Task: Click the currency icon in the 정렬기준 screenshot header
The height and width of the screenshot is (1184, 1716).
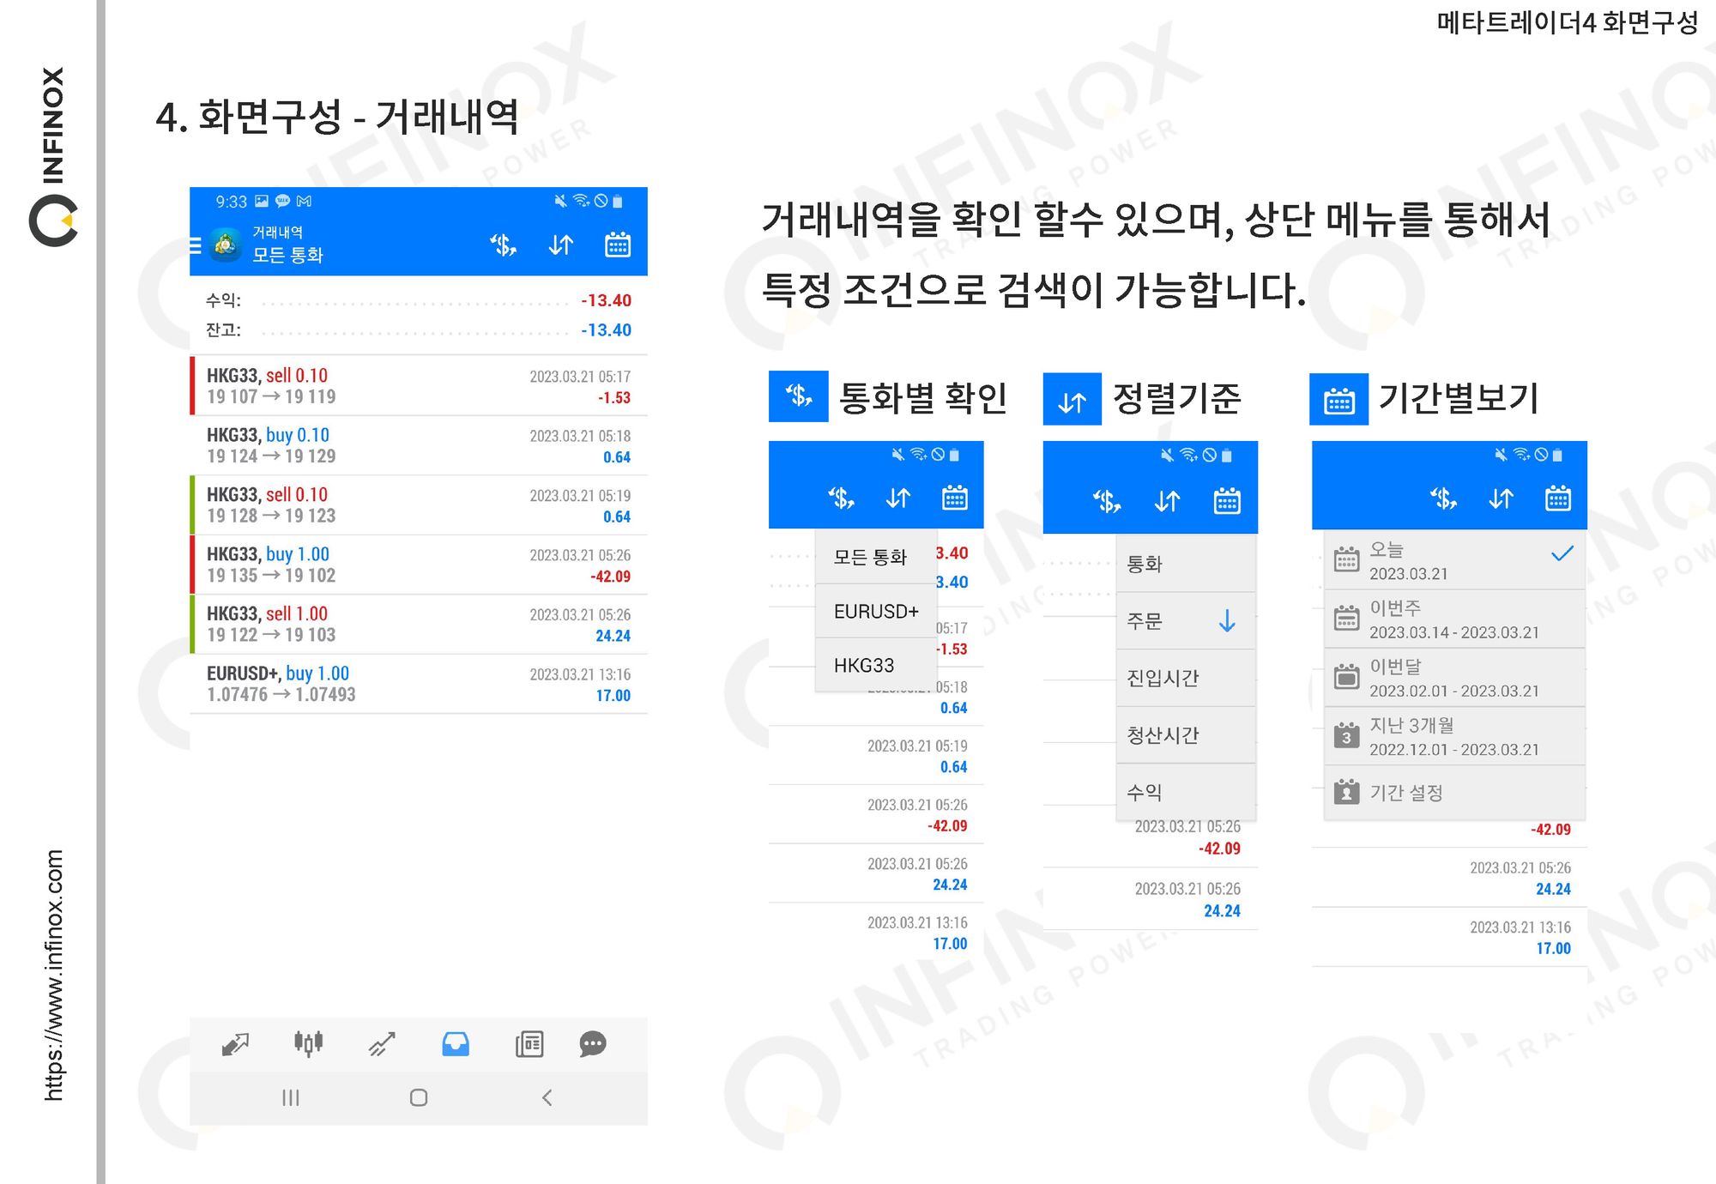Action: (x=1107, y=500)
